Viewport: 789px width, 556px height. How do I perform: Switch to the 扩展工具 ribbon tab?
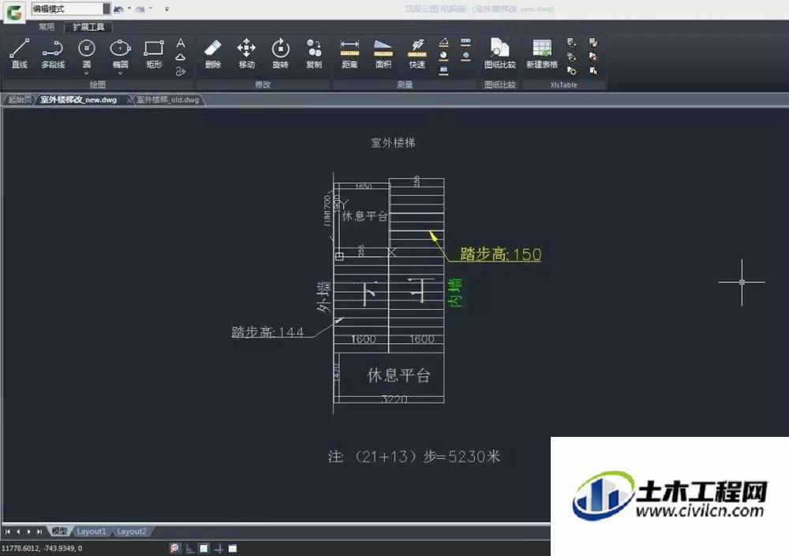88,27
